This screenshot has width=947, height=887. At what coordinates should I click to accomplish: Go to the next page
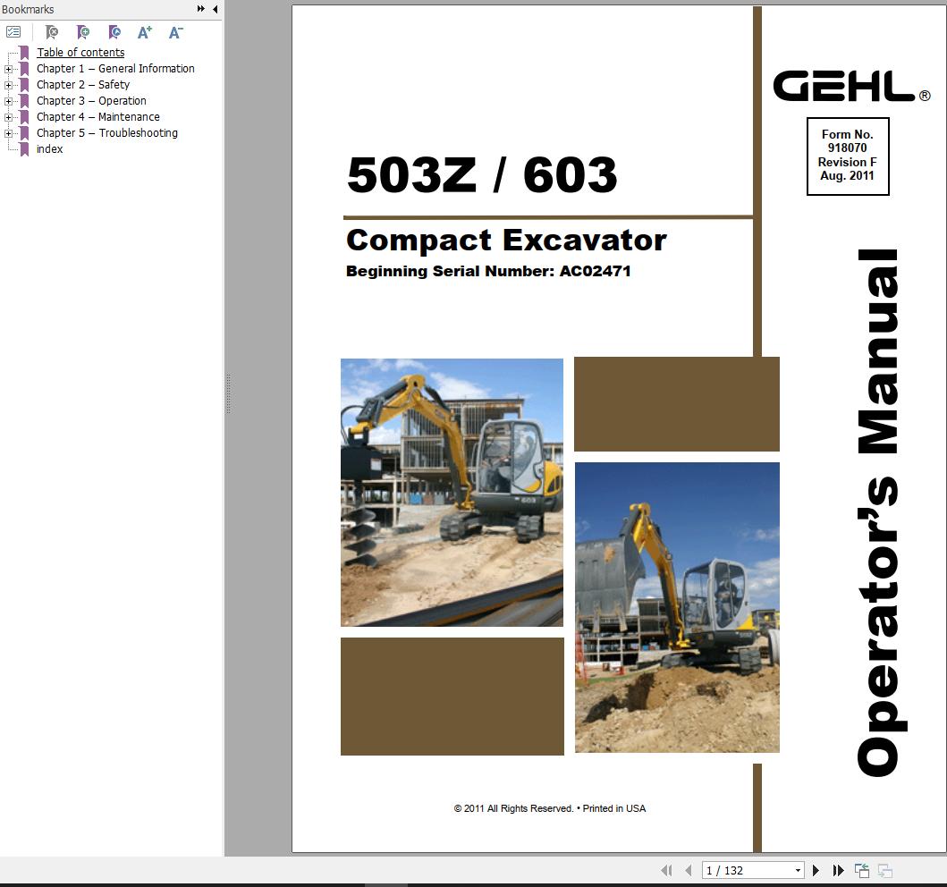[816, 869]
